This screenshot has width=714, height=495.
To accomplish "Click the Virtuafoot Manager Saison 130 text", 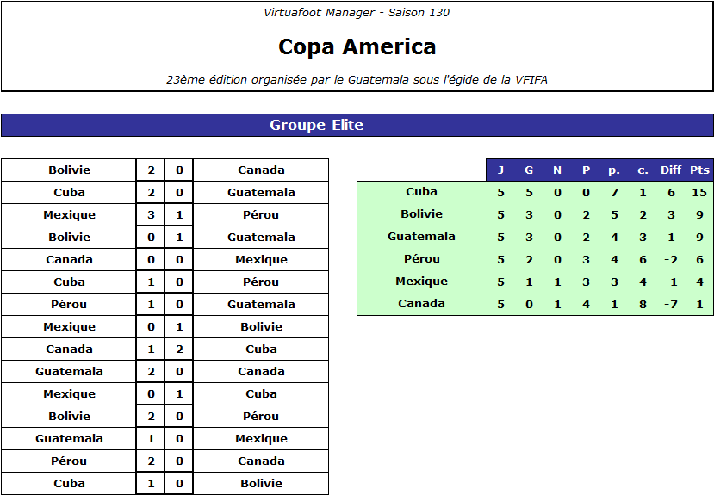I will (357, 13).
